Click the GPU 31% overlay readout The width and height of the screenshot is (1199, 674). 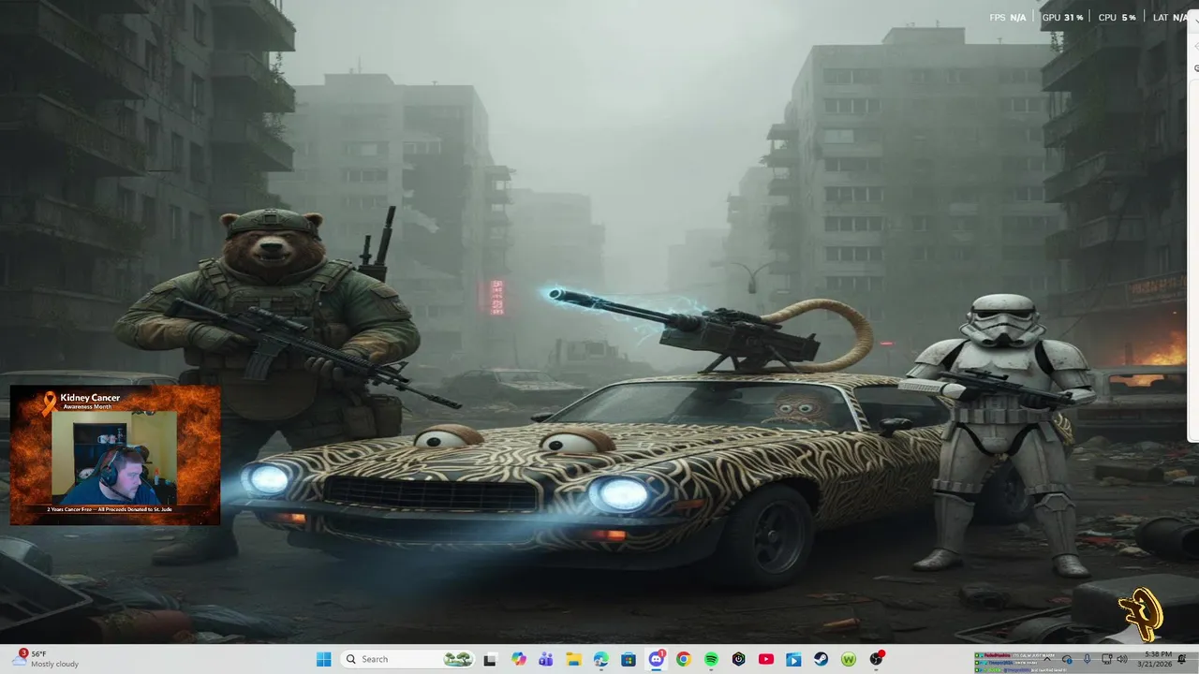[1062, 18]
